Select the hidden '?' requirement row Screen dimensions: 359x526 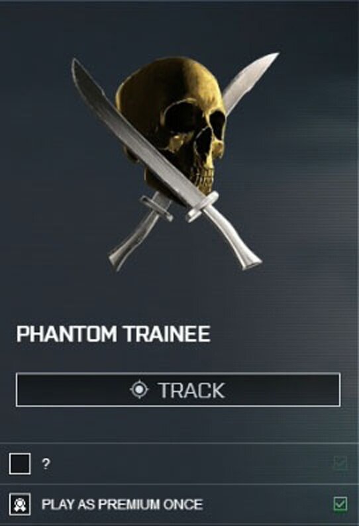(179, 464)
